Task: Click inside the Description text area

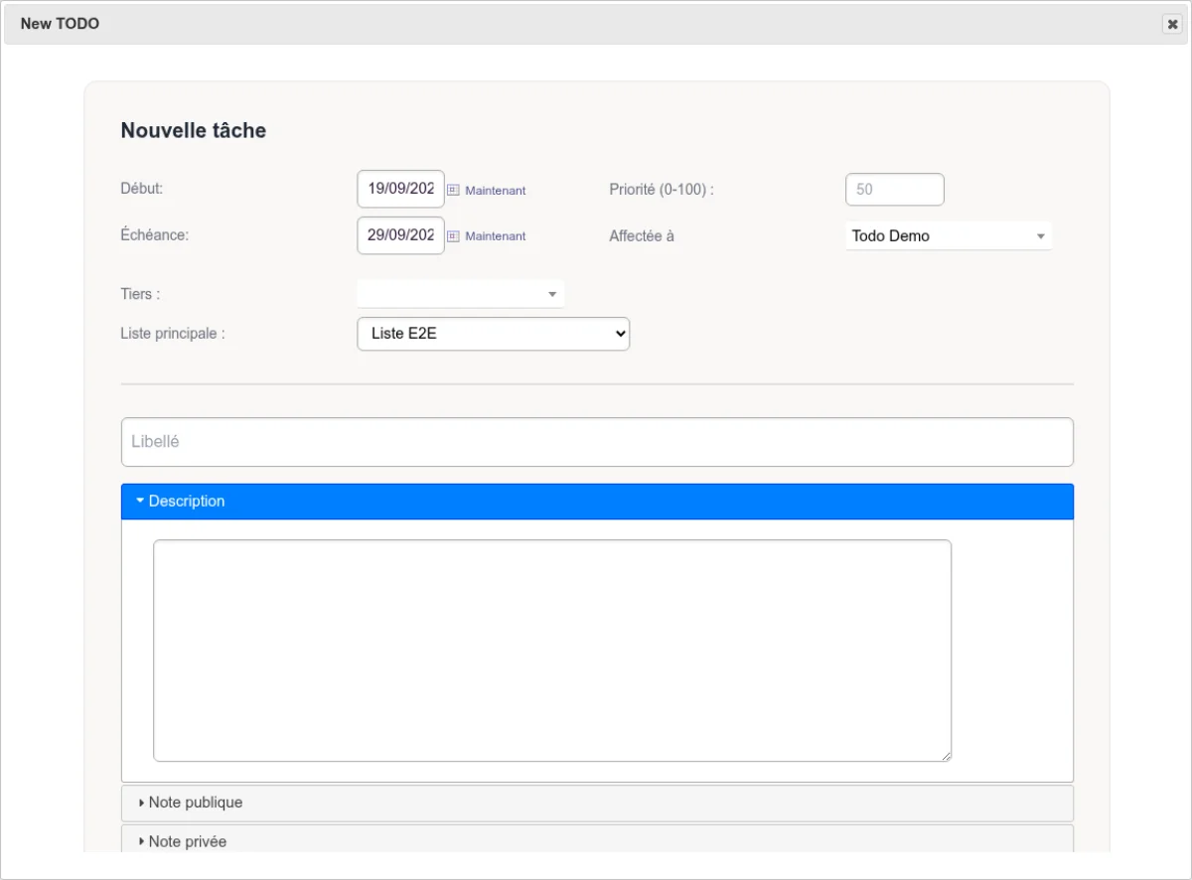Action: 552,651
